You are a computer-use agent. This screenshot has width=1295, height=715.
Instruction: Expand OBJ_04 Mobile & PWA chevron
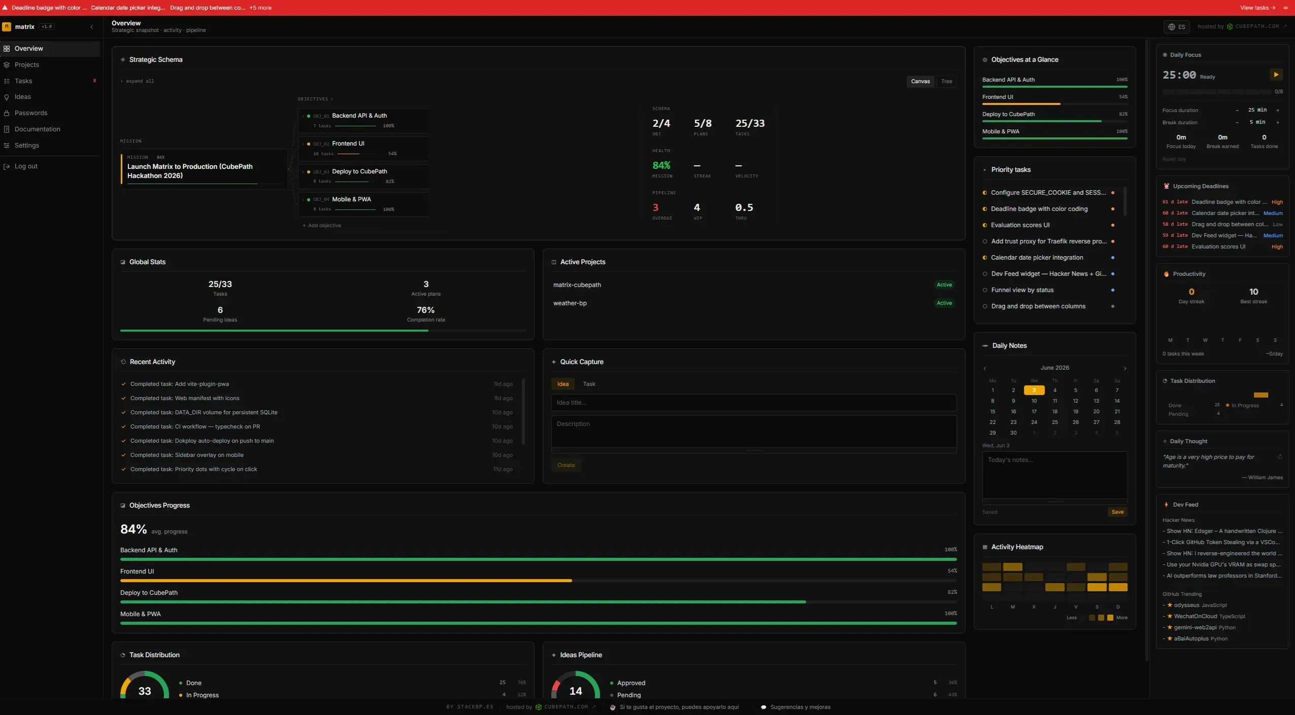(303, 200)
